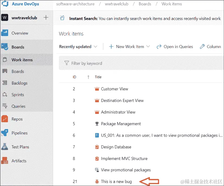Screen dimensions: 224x186
Task: Click the Backlogs icon
Action: (5, 83)
